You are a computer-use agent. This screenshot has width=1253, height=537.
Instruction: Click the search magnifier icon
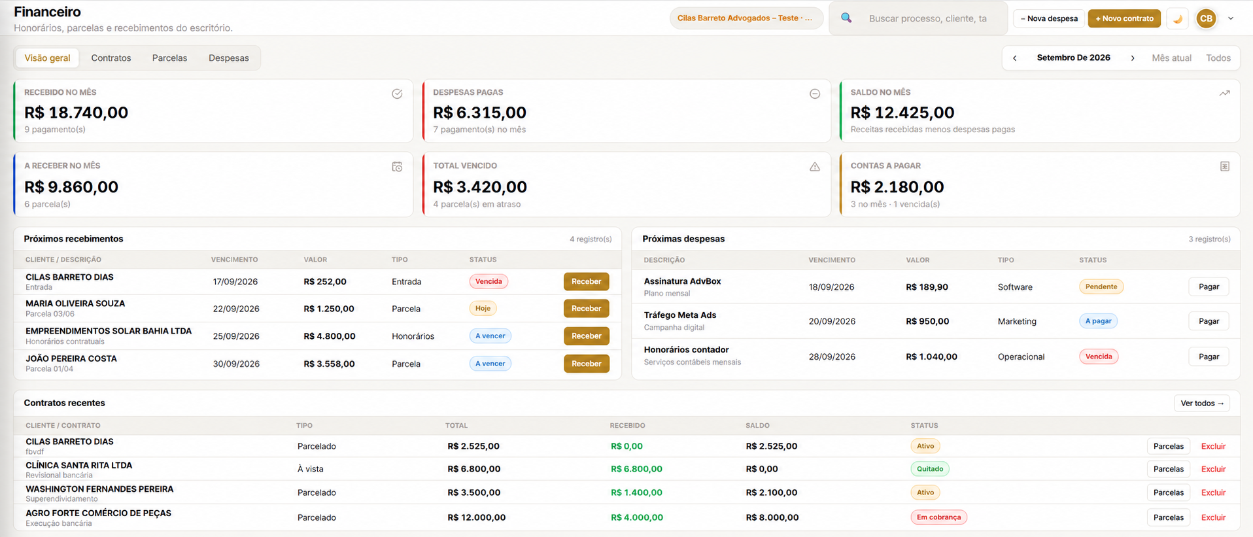(x=846, y=18)
